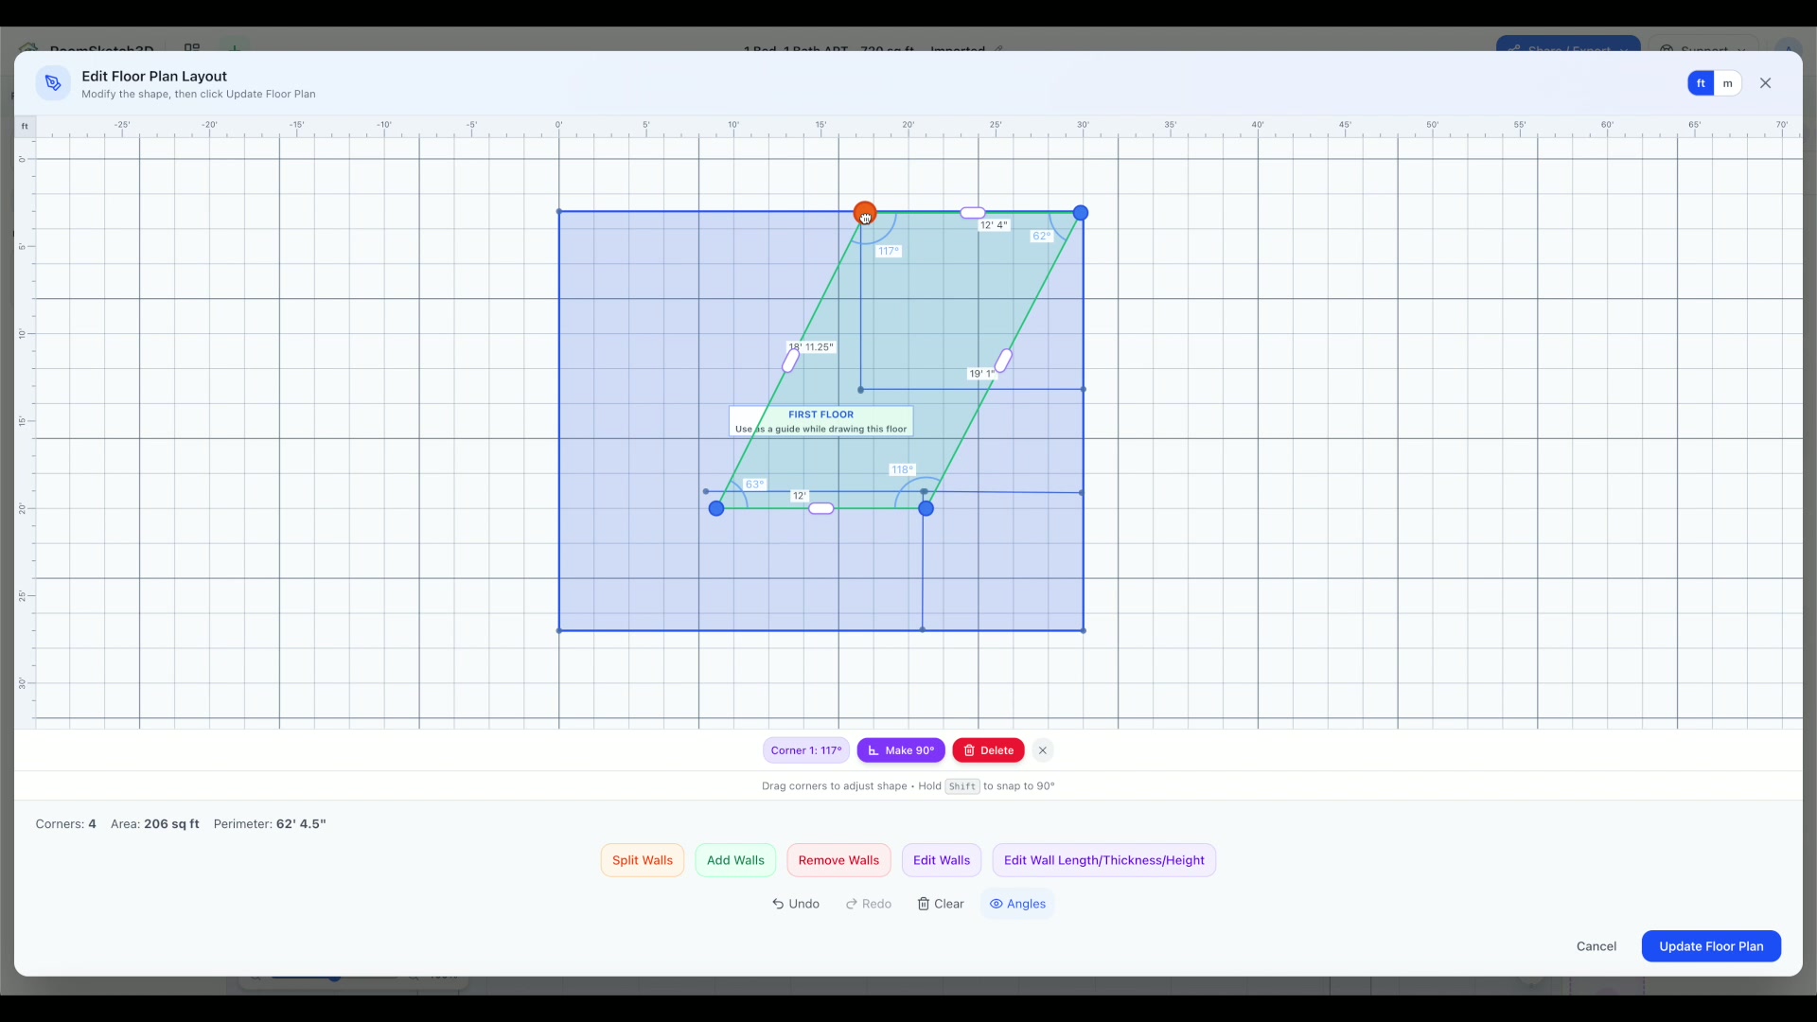Screen dimensions: 1817x1022
Task: Make the selected corner 90°
Action: (x=901, y=750)
